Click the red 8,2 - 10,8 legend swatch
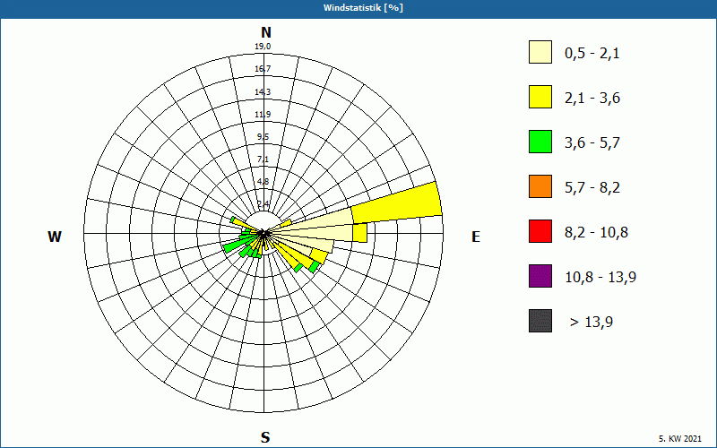Screen dimensions: 717x448 [540, 231]
